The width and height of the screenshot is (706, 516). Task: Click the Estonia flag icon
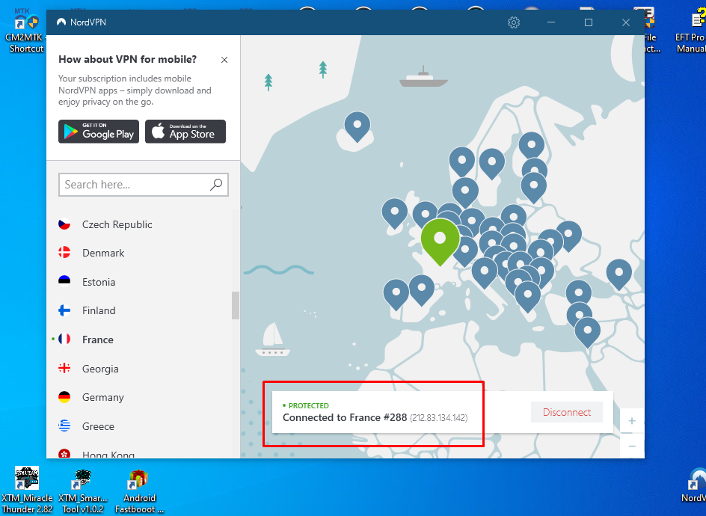click(64, 281)
